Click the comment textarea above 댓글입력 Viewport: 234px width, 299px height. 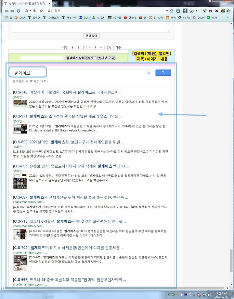90,27
